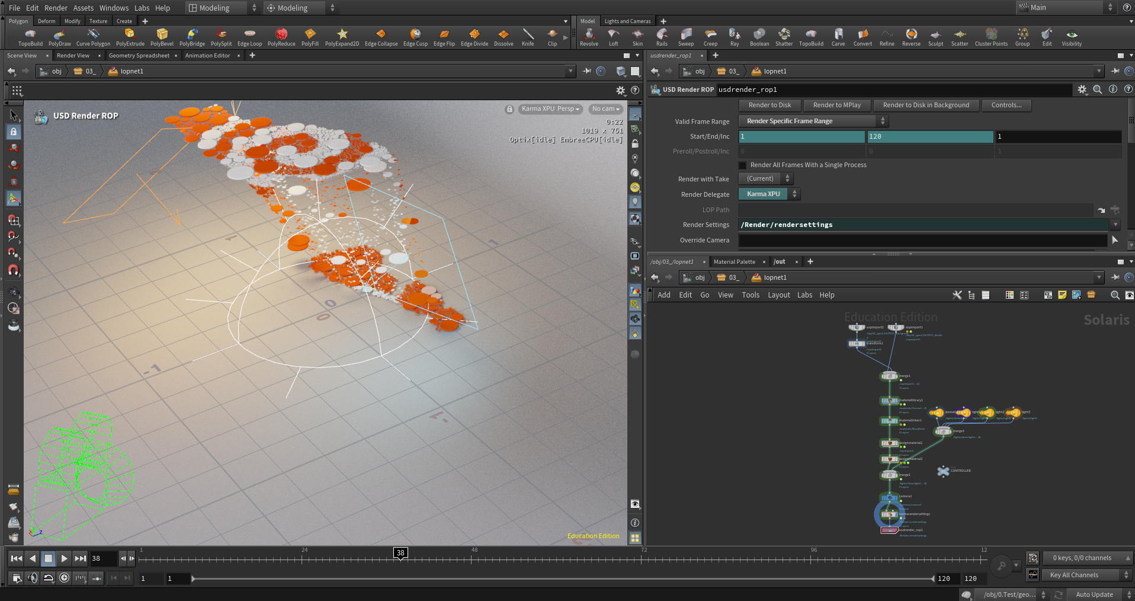Toggle Auto Update mode in status bar
Viewport: 1135px width, 601px height.
coord(1095,594)
